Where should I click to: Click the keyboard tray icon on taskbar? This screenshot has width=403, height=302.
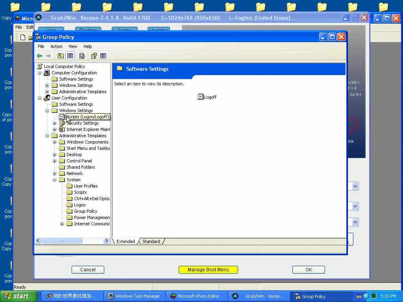coord(359,296)
